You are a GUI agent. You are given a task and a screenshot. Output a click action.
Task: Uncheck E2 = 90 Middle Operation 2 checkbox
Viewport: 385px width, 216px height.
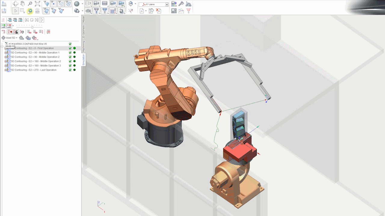(x=70, y=57)
